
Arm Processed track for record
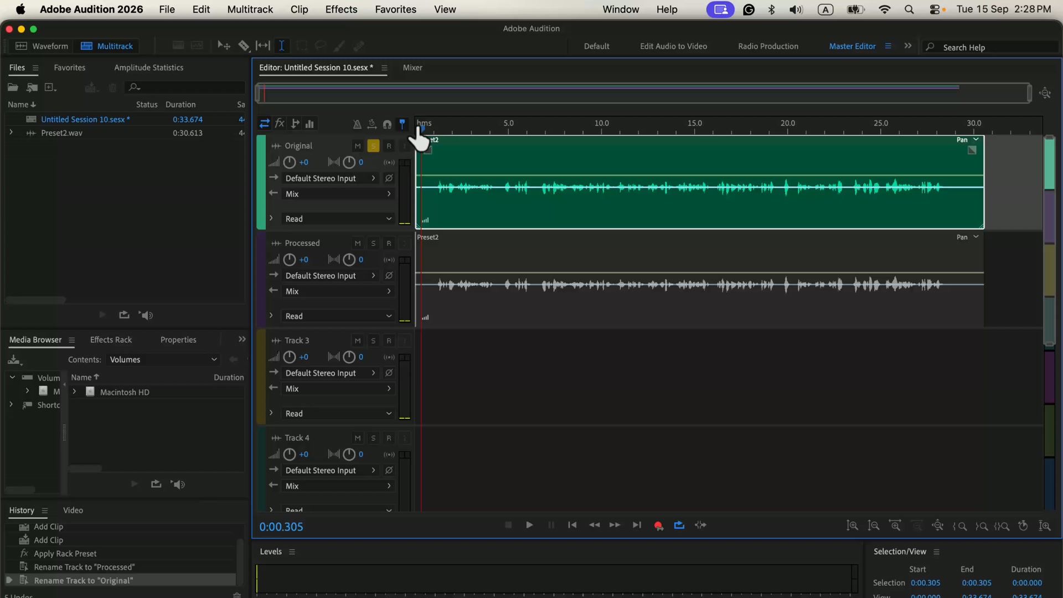tap(389, 244)
